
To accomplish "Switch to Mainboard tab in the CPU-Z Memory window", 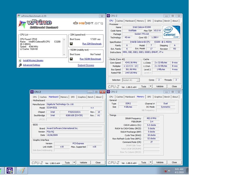I will pyautogui.click(x=130, y=97).
